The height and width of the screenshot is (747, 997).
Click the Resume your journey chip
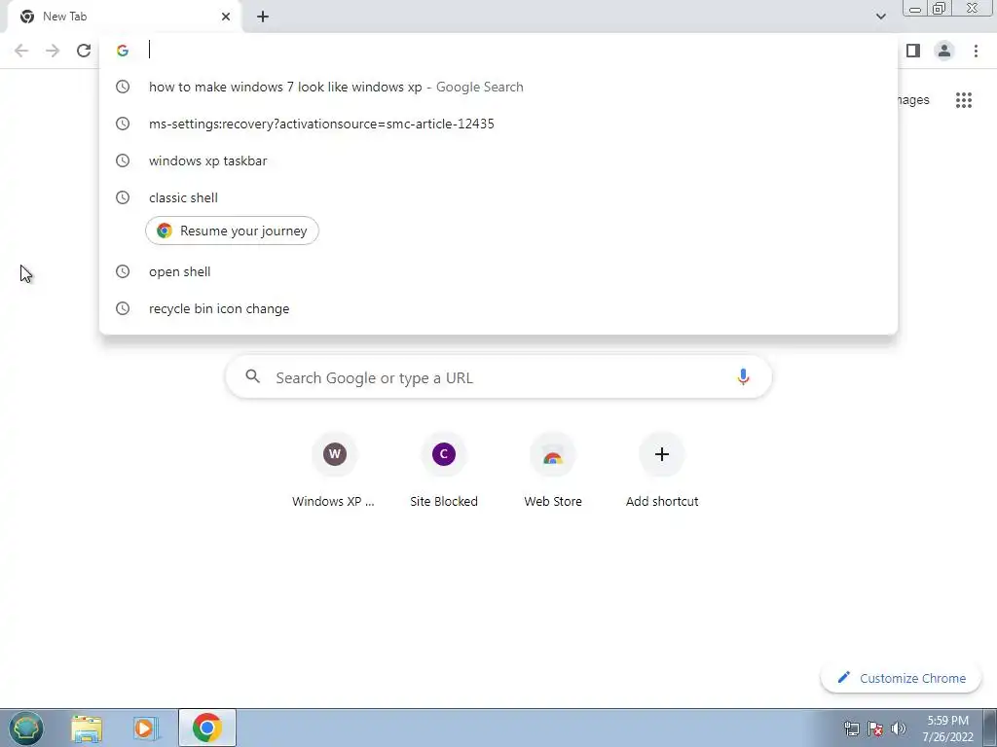click(x=232, y=231)
